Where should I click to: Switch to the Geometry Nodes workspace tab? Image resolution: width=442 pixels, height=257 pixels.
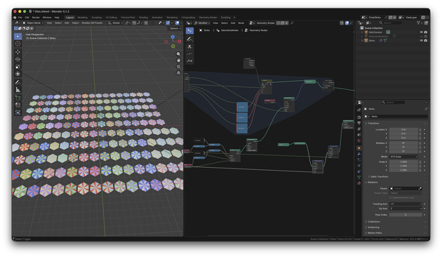pos(208,18)
